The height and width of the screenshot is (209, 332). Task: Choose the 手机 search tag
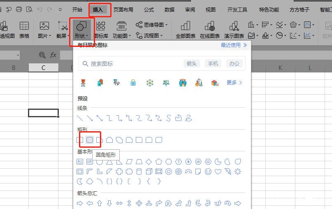(x=213, y=63)
